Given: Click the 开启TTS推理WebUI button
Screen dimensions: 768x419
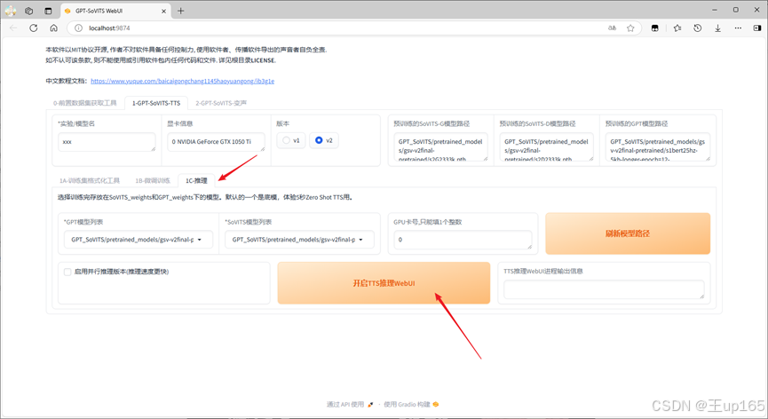Looking at the screenshot, I should 384,283.
